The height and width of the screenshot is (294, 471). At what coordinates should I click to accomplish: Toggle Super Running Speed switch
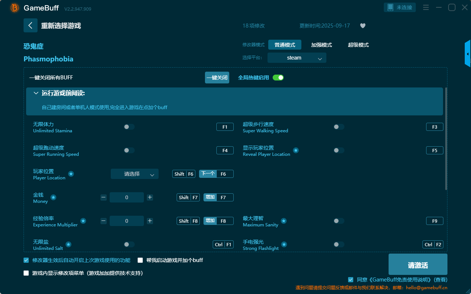click(129, 150)
